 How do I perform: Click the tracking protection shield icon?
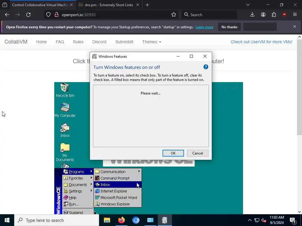[48, 15]
